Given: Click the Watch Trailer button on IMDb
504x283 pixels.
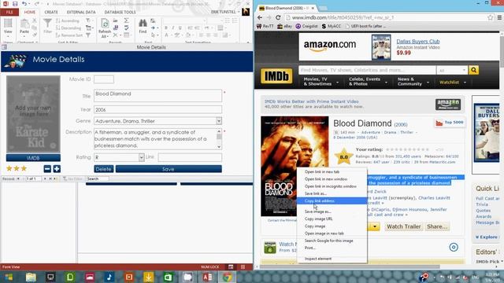Looking at the screenshot, I should tap(404, 226).
